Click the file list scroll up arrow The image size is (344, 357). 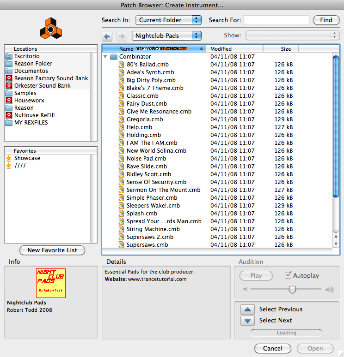[336, 237]
